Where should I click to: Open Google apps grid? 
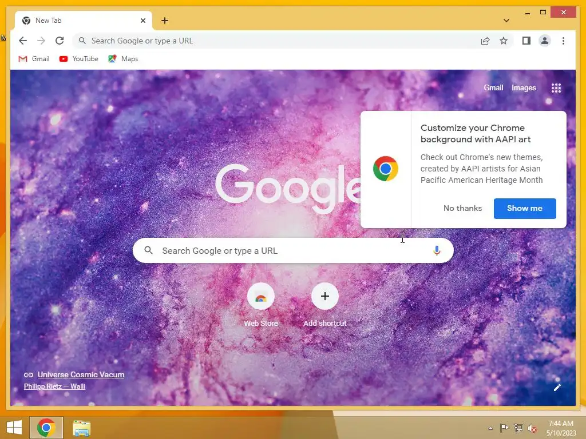(x=556, y=88)
